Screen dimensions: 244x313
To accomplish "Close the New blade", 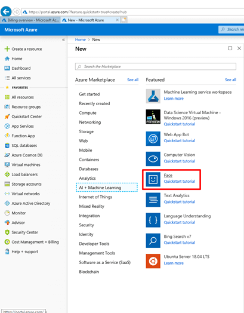I will (x=239, y=48).
